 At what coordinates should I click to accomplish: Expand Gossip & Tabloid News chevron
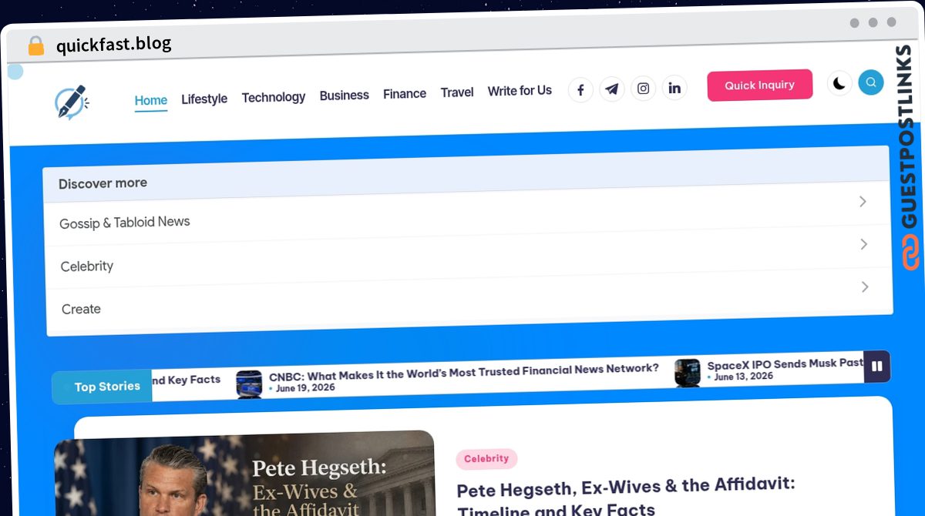click(x=863, y=202)
